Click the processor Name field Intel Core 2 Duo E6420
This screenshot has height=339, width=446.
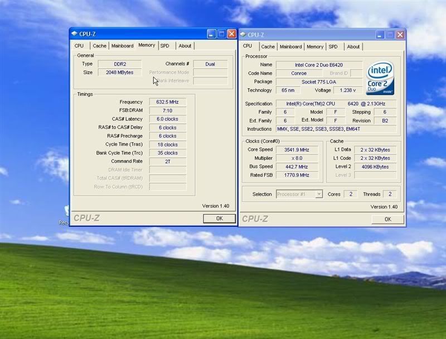[319, 65]
